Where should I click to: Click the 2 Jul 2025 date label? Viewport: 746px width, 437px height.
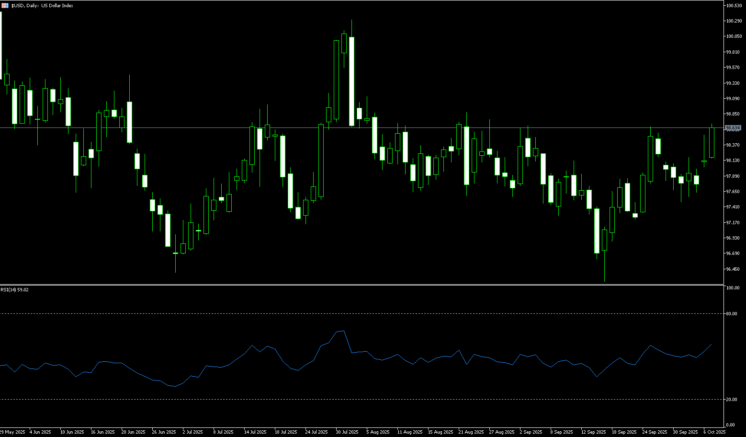pos(193,432)
